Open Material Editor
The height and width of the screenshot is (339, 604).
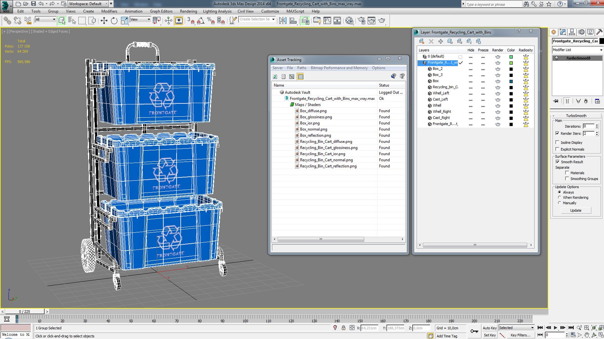click(349, 21)
